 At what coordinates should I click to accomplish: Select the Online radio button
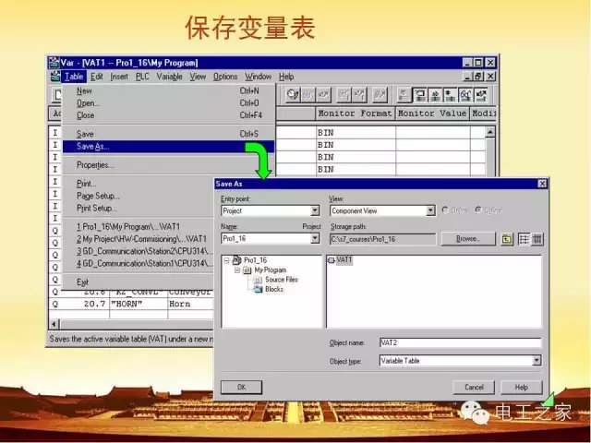445,210
